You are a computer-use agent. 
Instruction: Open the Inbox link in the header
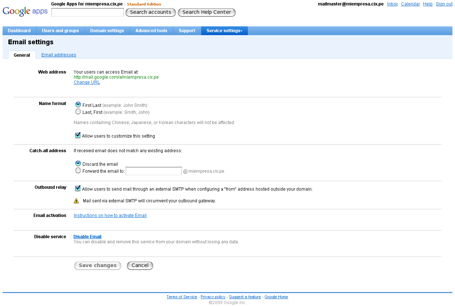pos(392,4)
